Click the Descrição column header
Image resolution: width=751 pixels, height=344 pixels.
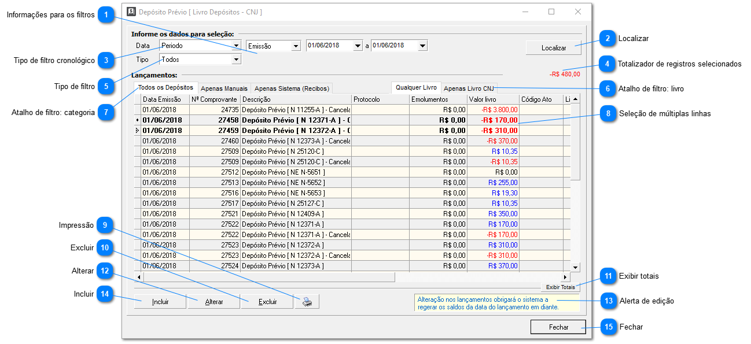coord(296,99)
